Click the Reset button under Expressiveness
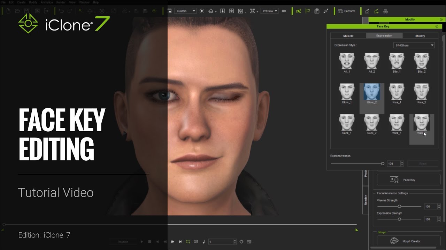Viewport: 446px width, 250px height. pos(423,164)
